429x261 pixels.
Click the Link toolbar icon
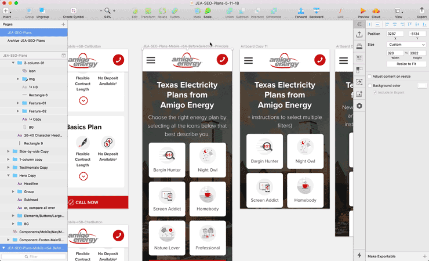coord(340,11)
